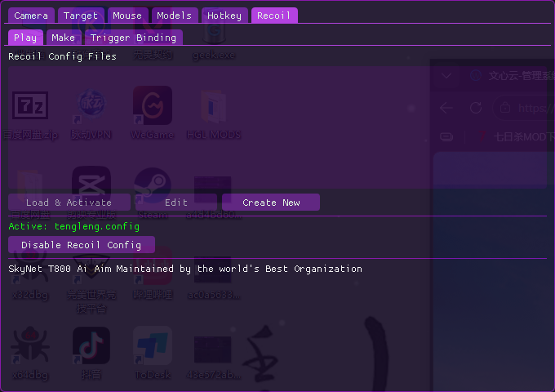Open the ToDesk desktop shortcut

(152, 346)
